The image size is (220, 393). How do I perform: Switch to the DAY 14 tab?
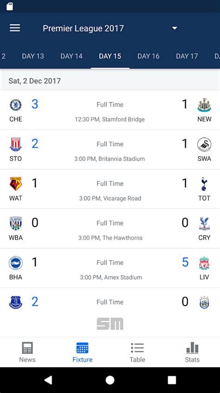(71, 56)
